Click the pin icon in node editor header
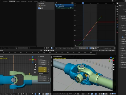The height and width of the screenshot is (95, 126). (x=29, y=48)
